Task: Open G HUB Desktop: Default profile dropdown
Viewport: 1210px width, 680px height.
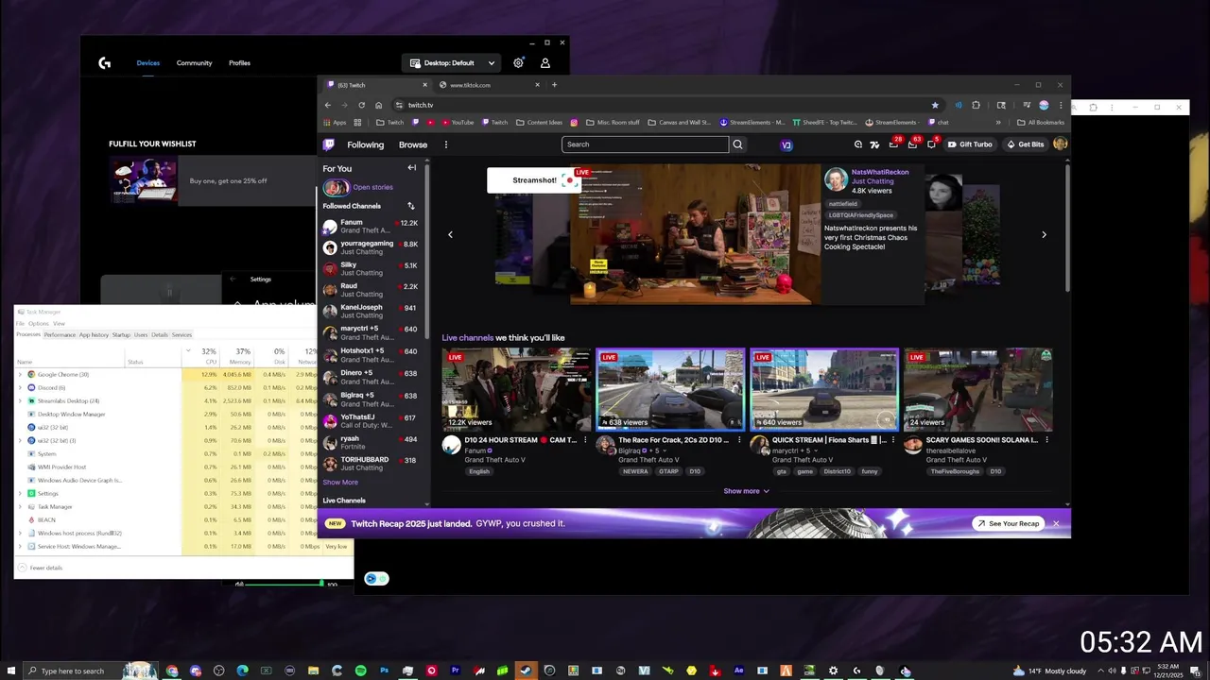Action: point(449,63)
